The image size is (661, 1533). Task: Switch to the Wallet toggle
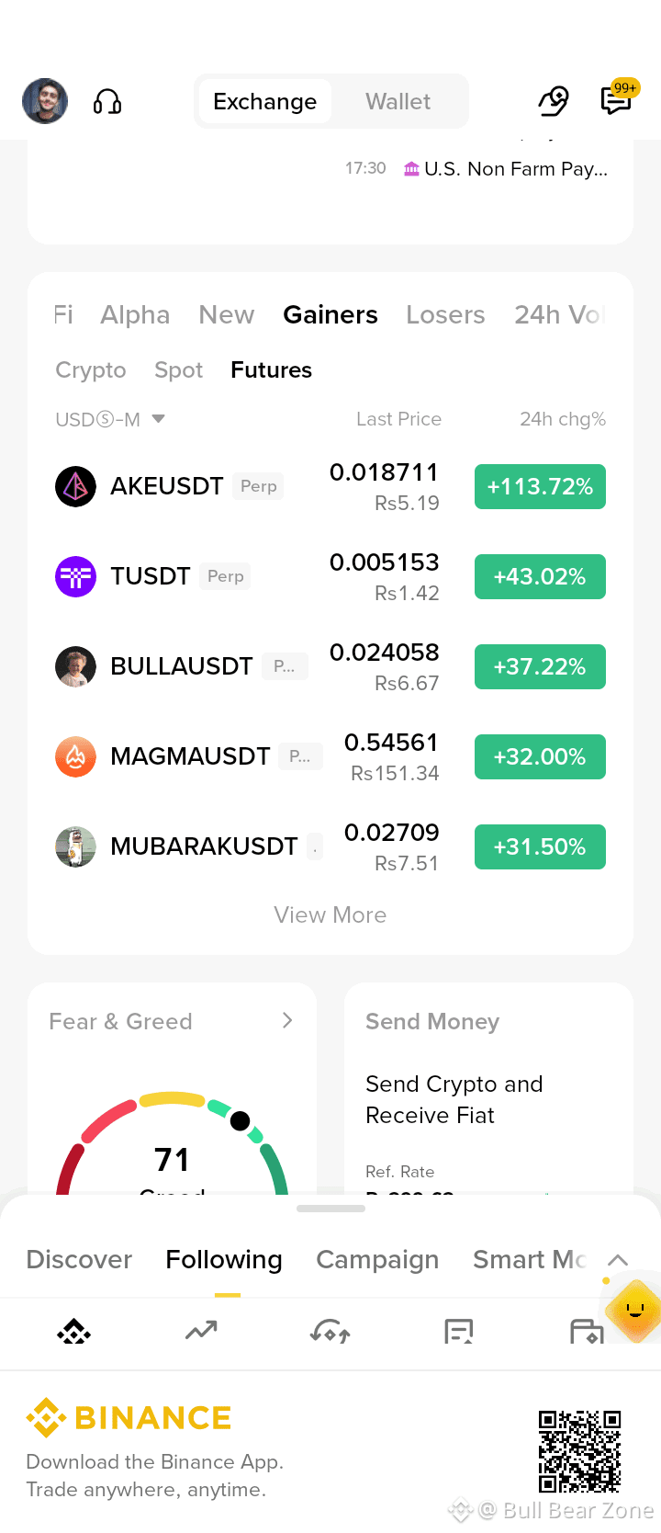pos(398,101)
